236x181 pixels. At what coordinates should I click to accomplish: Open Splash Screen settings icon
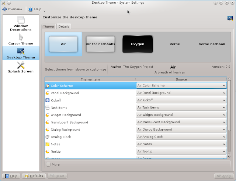point(21,65)
